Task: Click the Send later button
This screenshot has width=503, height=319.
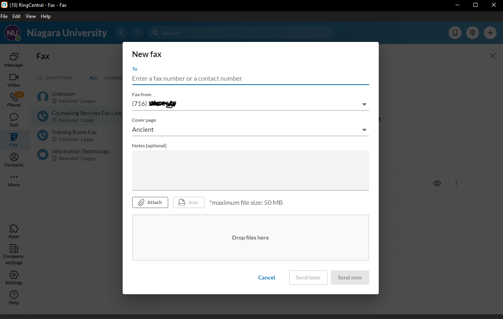Action: click(308, 277)
